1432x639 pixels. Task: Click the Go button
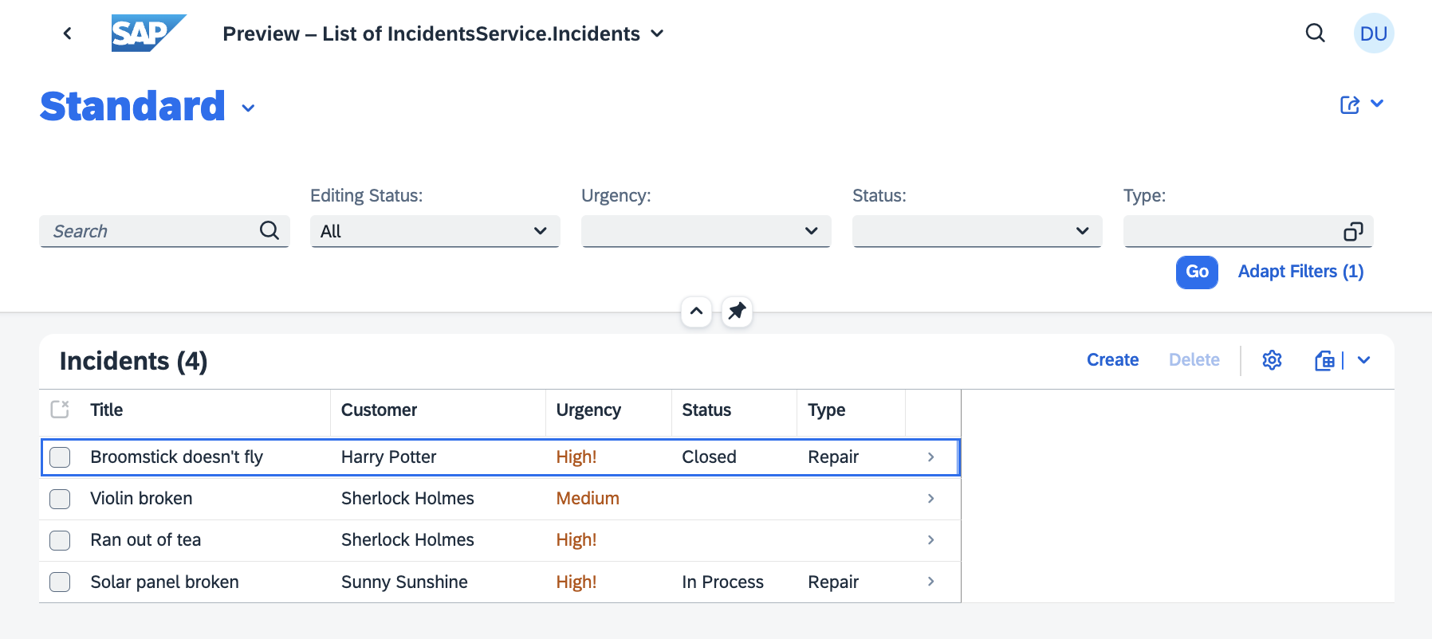click(x=1197, y=272)
